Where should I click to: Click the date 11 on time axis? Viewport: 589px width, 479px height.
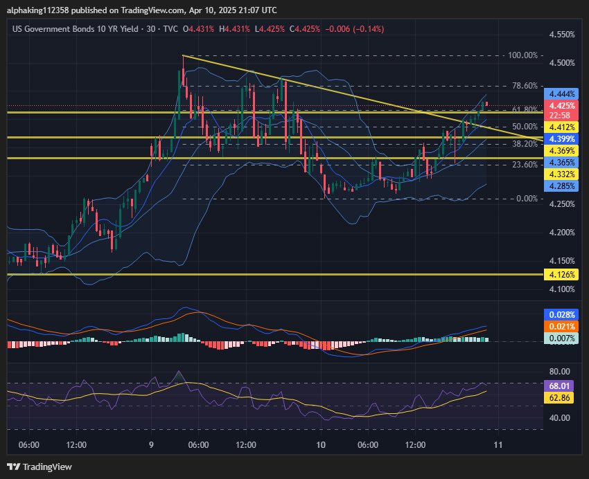tap(498, 445)
